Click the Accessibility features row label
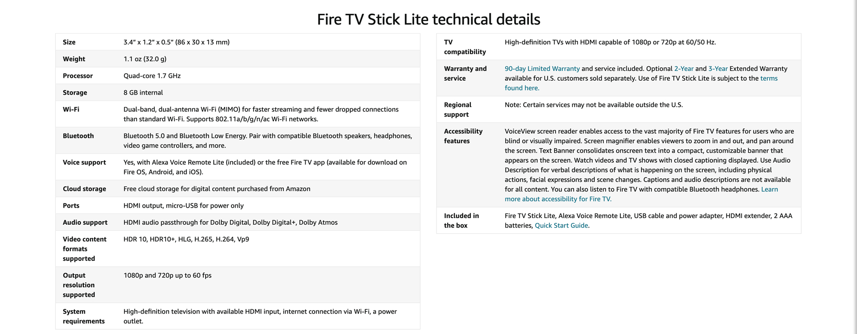 [x=463, y=136]
